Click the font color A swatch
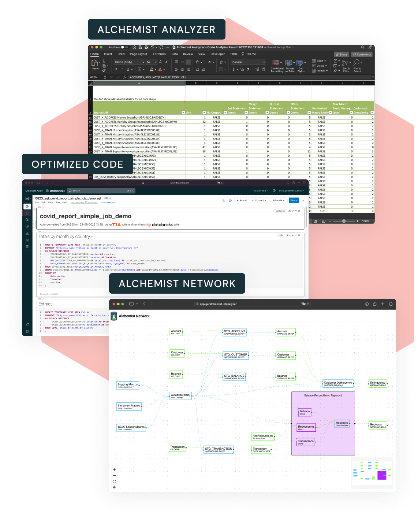 tap(160, 69)
